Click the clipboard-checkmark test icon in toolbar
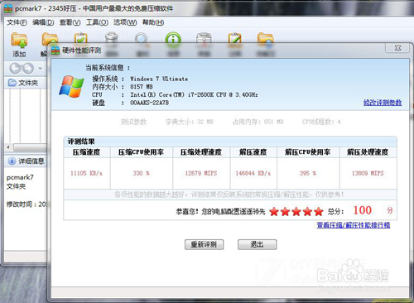Screen dimensions: 414x303 coord(80,38)
